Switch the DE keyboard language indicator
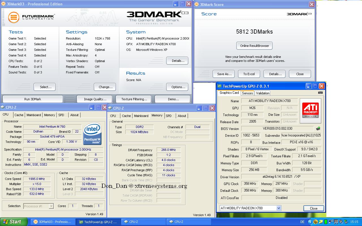The image size is (362, 226). 302,222
